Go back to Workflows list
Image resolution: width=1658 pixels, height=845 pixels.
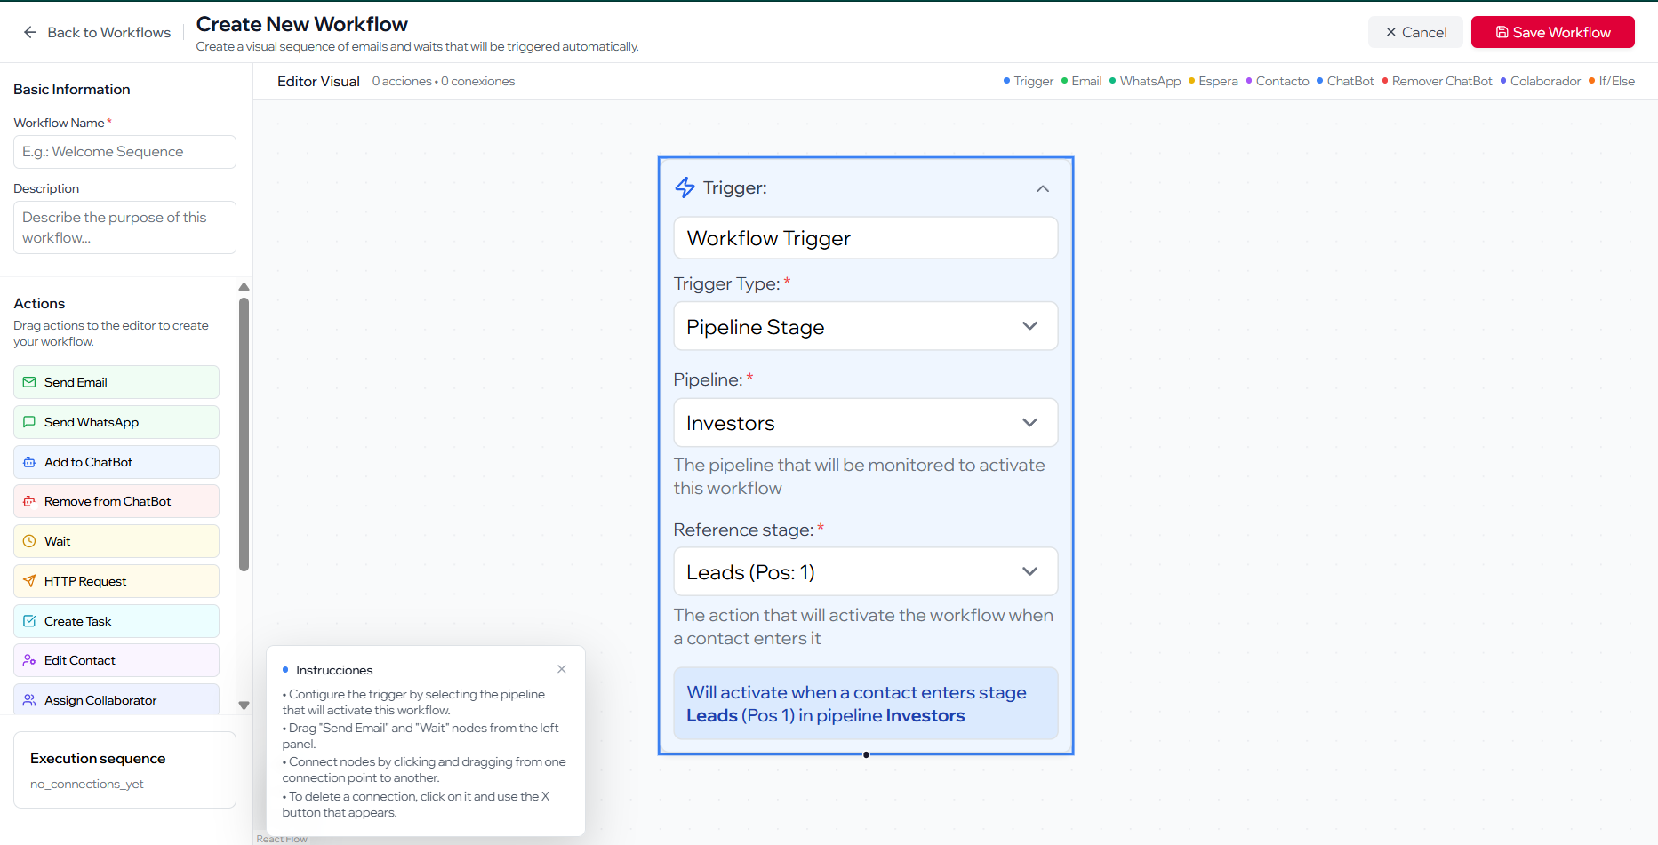point(97,32)
